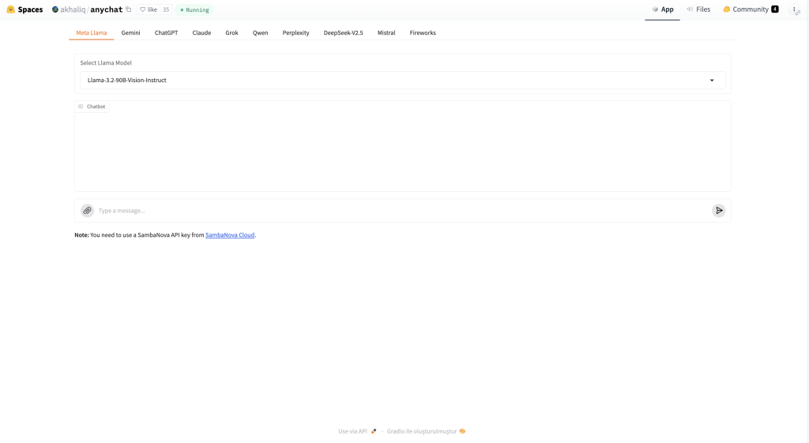Switch to the Meta Llama tab

(x=92, y=32)
